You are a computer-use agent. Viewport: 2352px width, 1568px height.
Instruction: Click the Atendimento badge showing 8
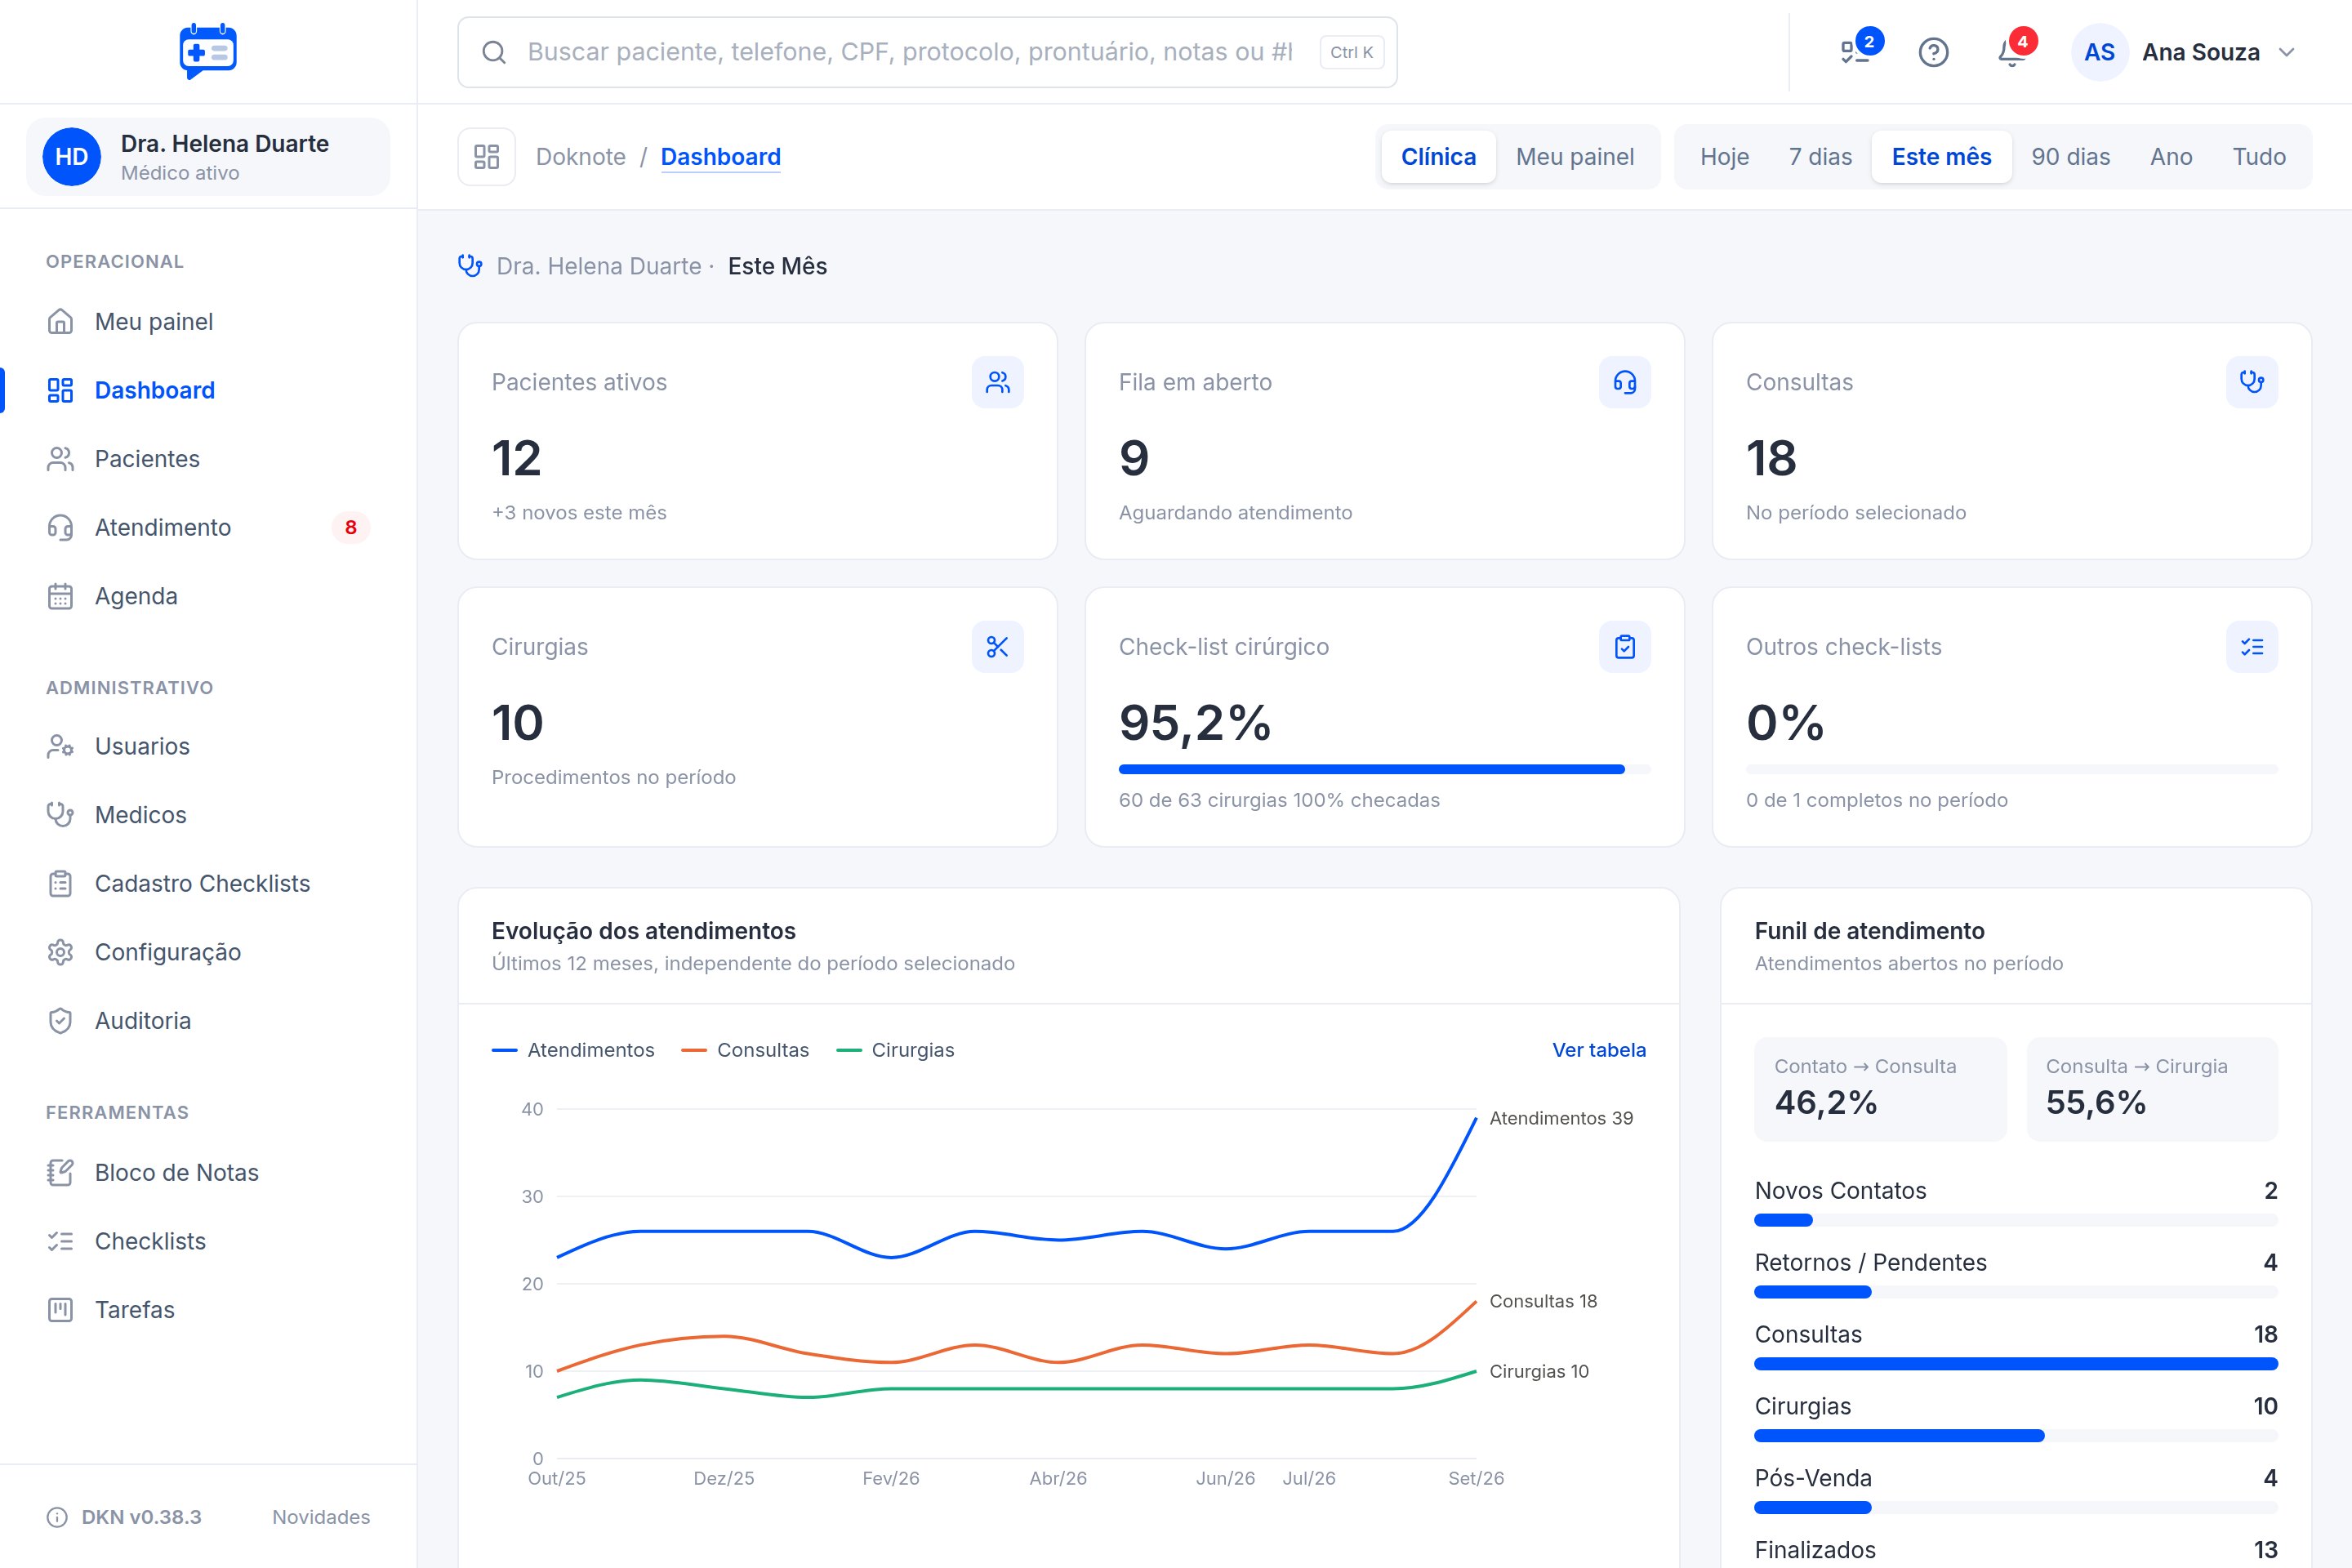[x=350, y=527]
